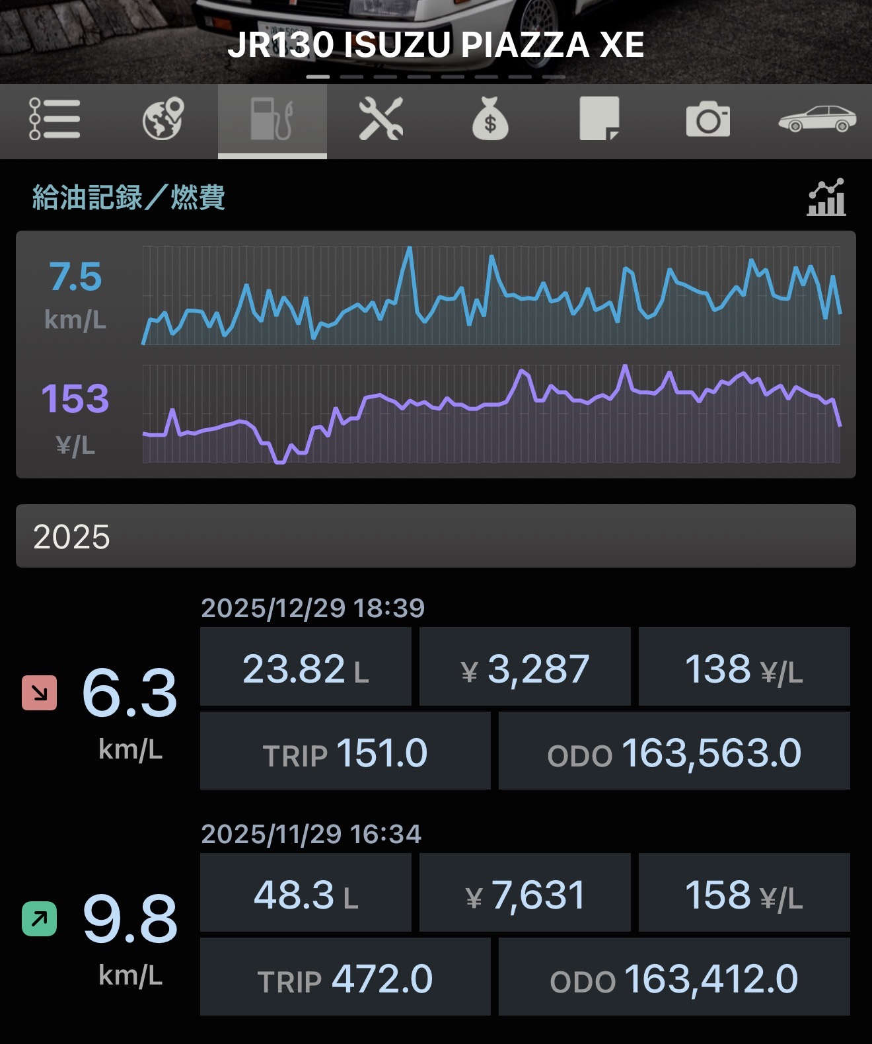Tap the red downward trend arrow icon
This screenshot has width=872, height=1044.
coord(40,692)
